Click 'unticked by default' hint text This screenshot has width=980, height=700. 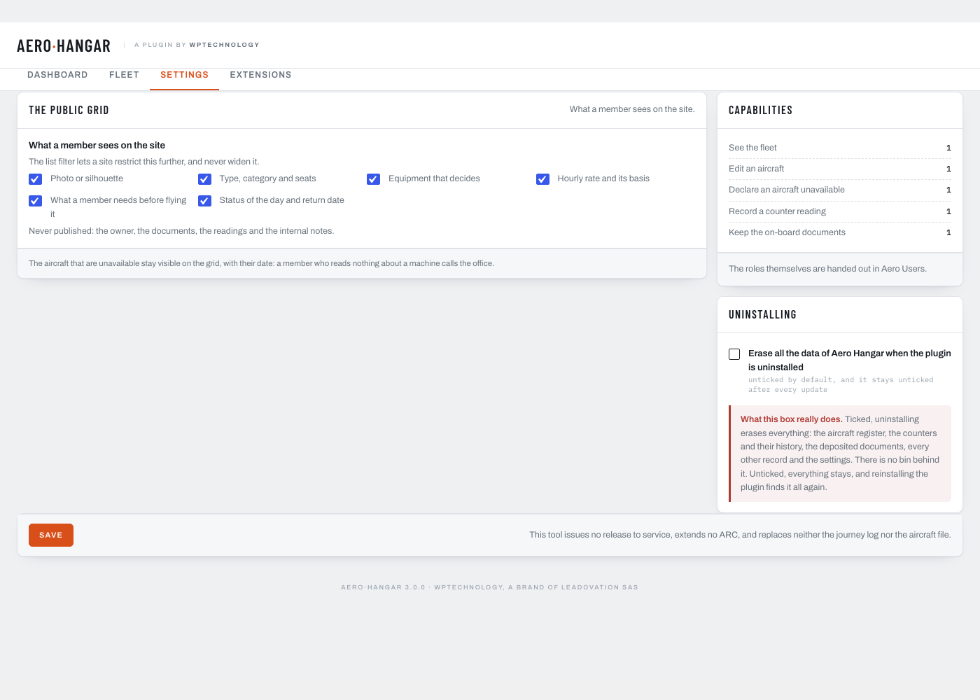[841, 385]
